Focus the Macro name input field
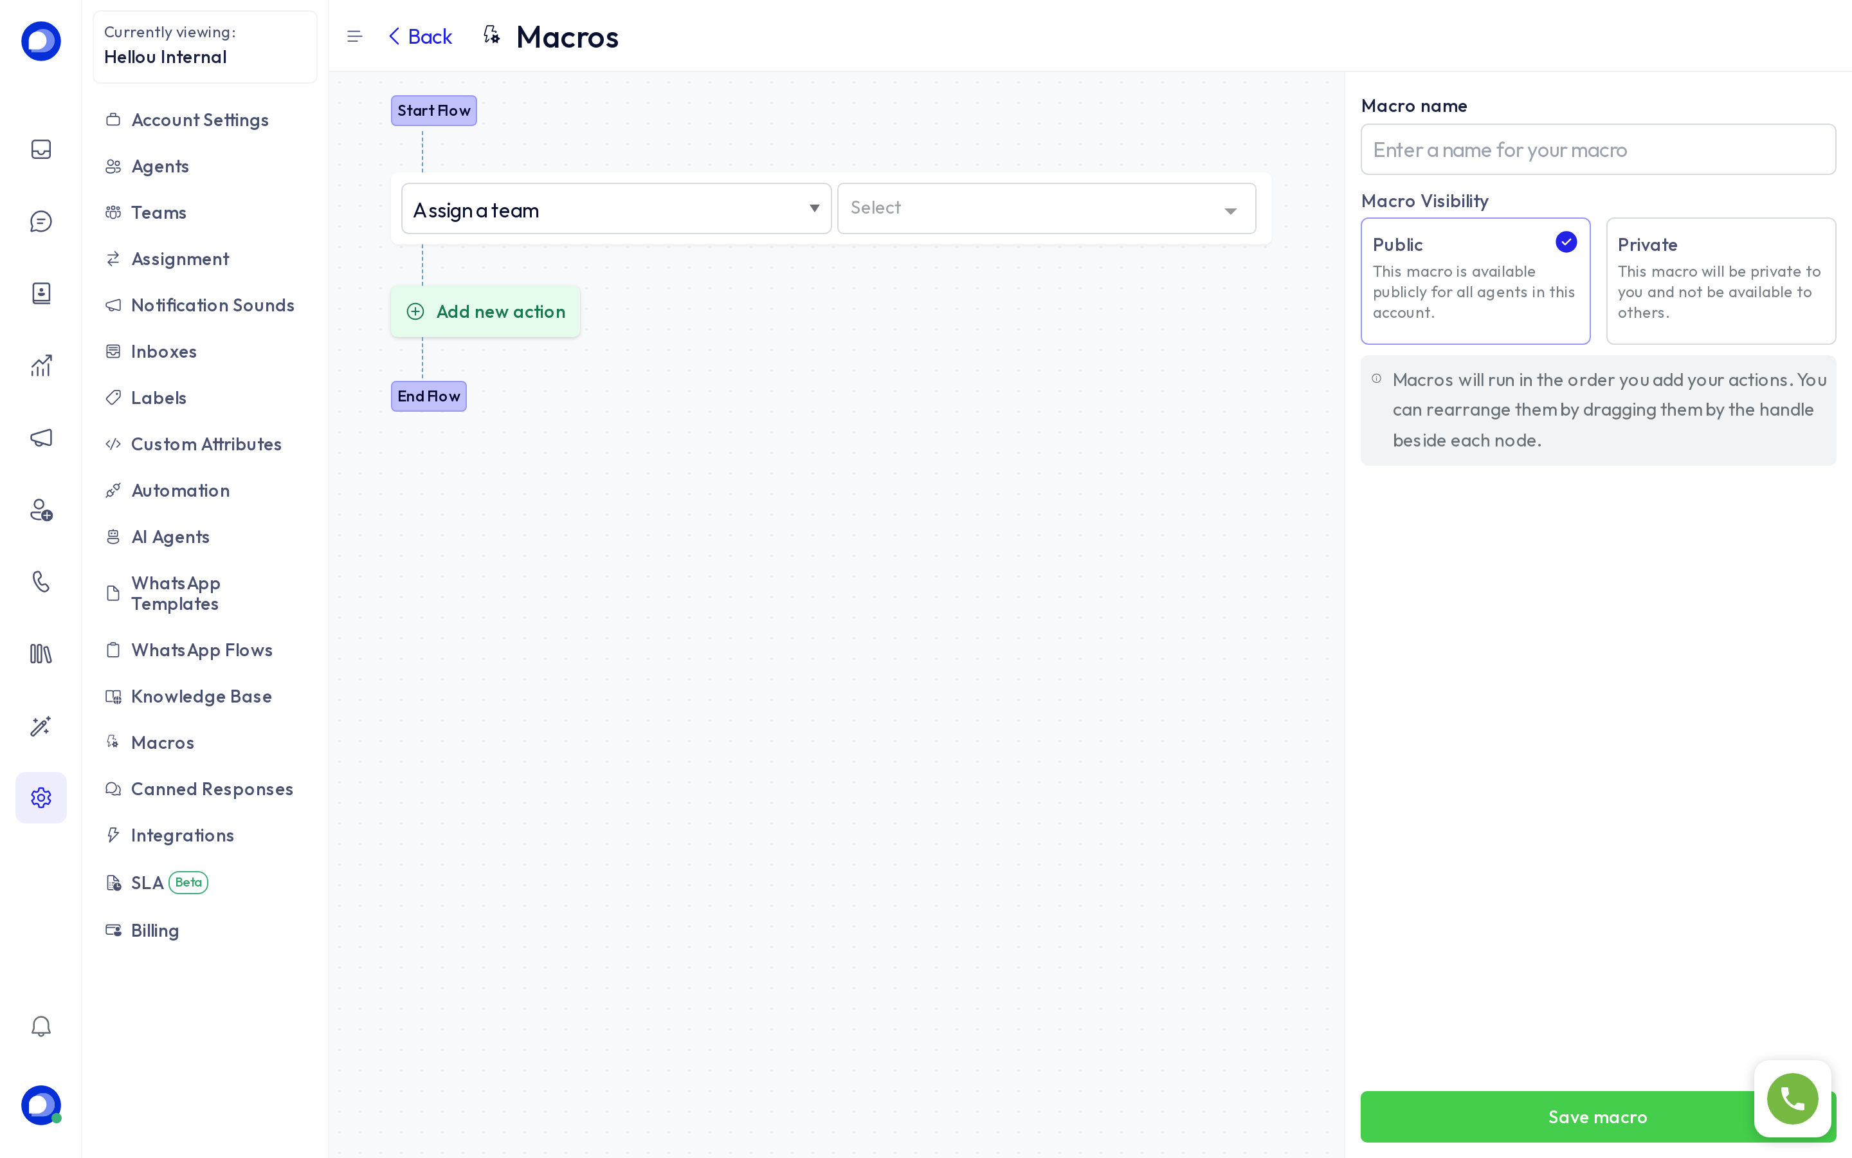Viewport: 1852px width, 1158px height. coord(1597,149)
